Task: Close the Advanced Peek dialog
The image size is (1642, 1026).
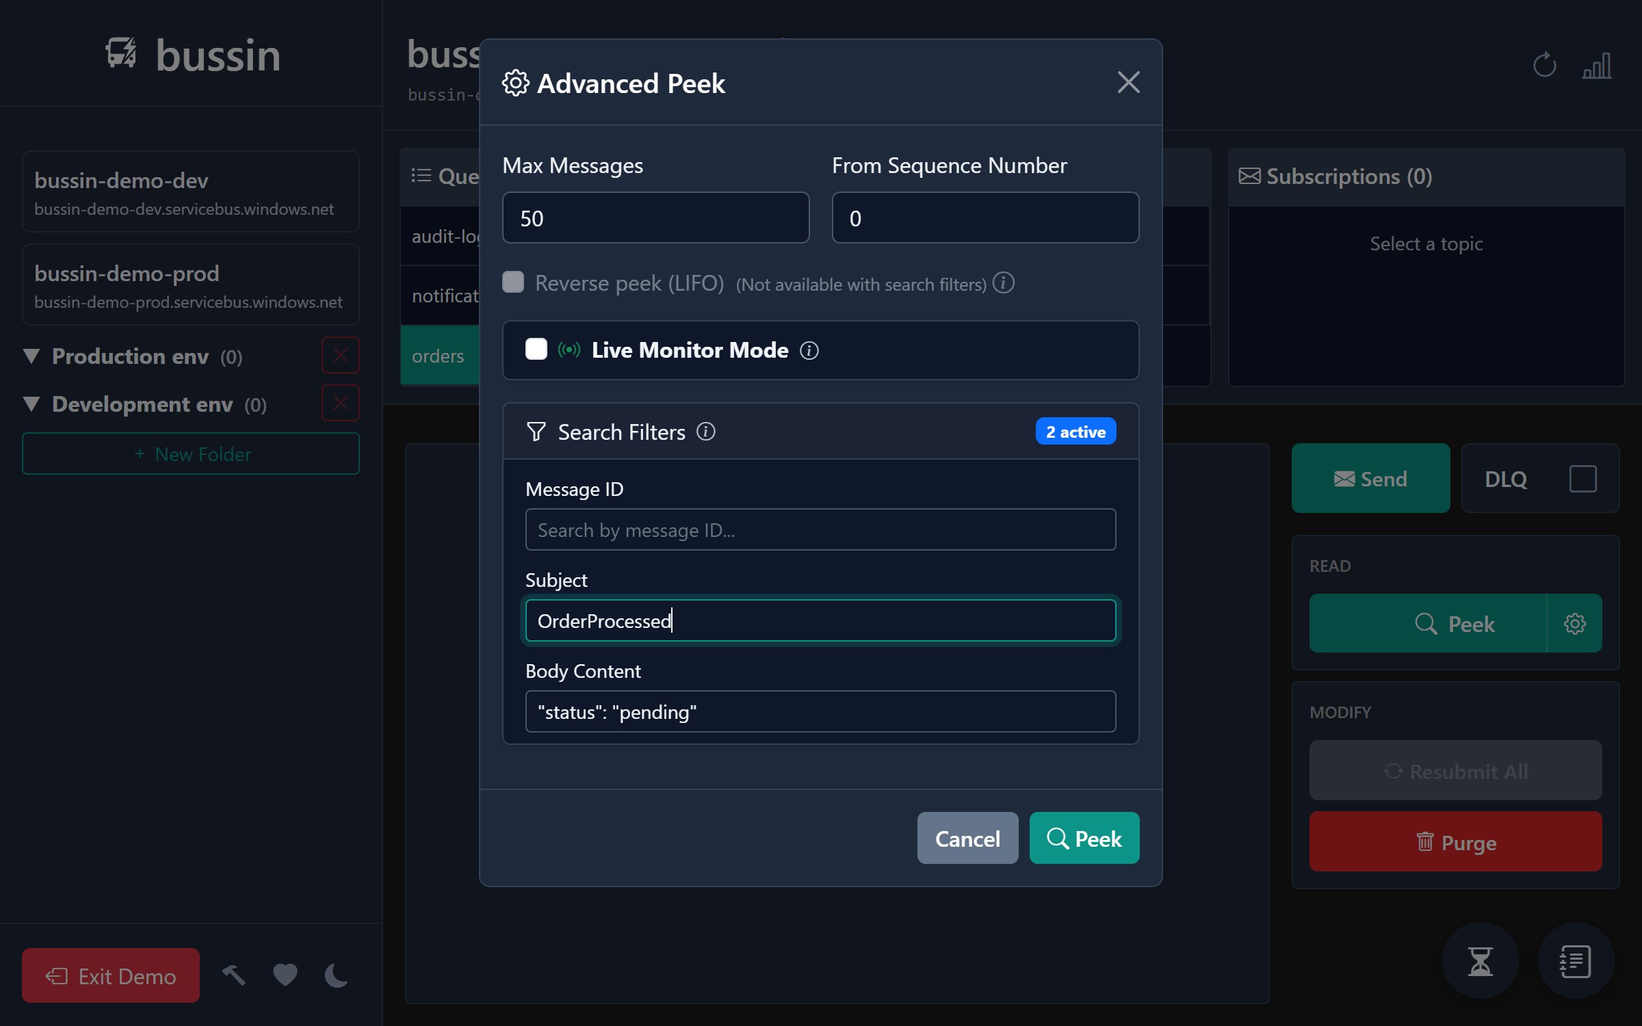Action: [1128, 82]
